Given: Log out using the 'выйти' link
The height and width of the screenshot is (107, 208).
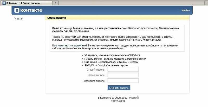Looking at the screenshot, I should pyautogui.click(x=186, y=10).
